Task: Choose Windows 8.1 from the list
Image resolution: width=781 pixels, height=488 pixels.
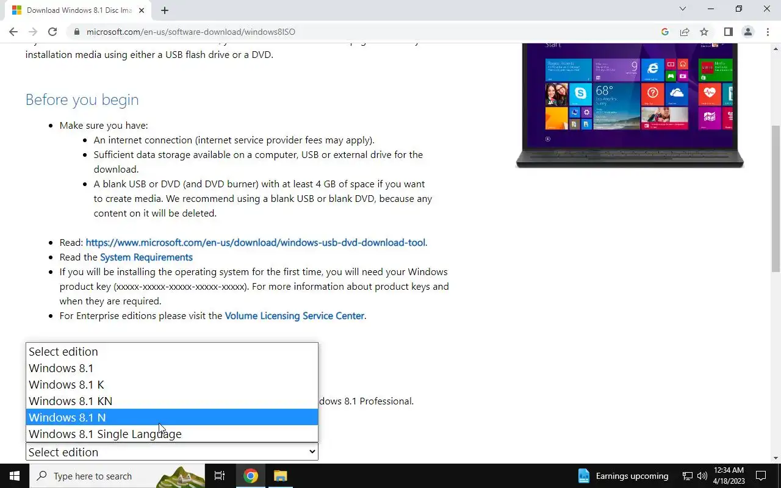Action: point(172,368)
